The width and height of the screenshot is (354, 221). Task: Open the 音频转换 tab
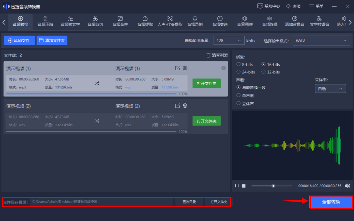20,21
